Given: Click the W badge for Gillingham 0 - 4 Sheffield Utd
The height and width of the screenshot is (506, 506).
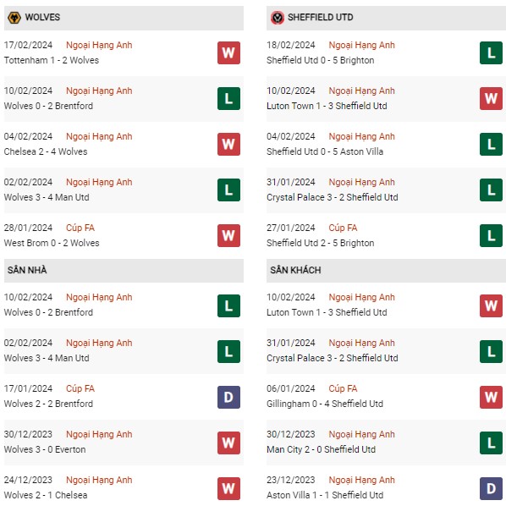Looking at the screenshot, I should 491,397.
